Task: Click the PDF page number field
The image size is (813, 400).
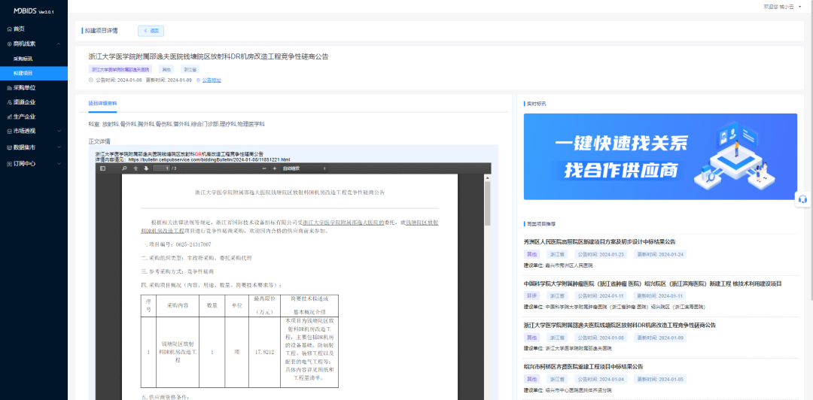Action: pos(161,168)
